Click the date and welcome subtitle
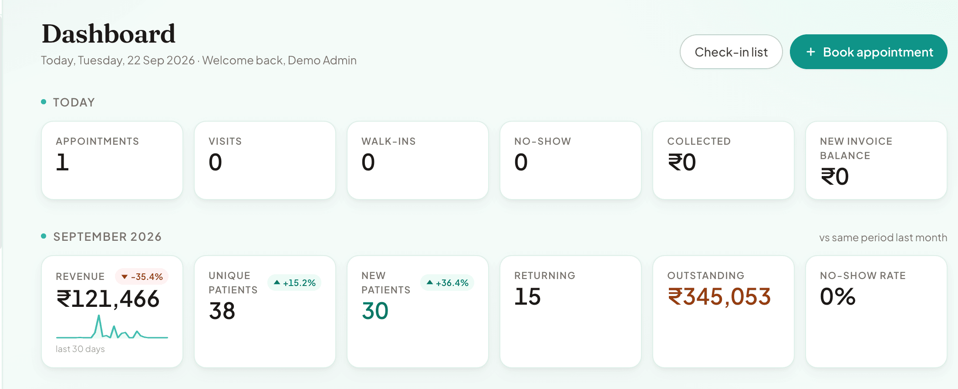Viewport: 958px width, 389px height. click(x=199, y=60)
